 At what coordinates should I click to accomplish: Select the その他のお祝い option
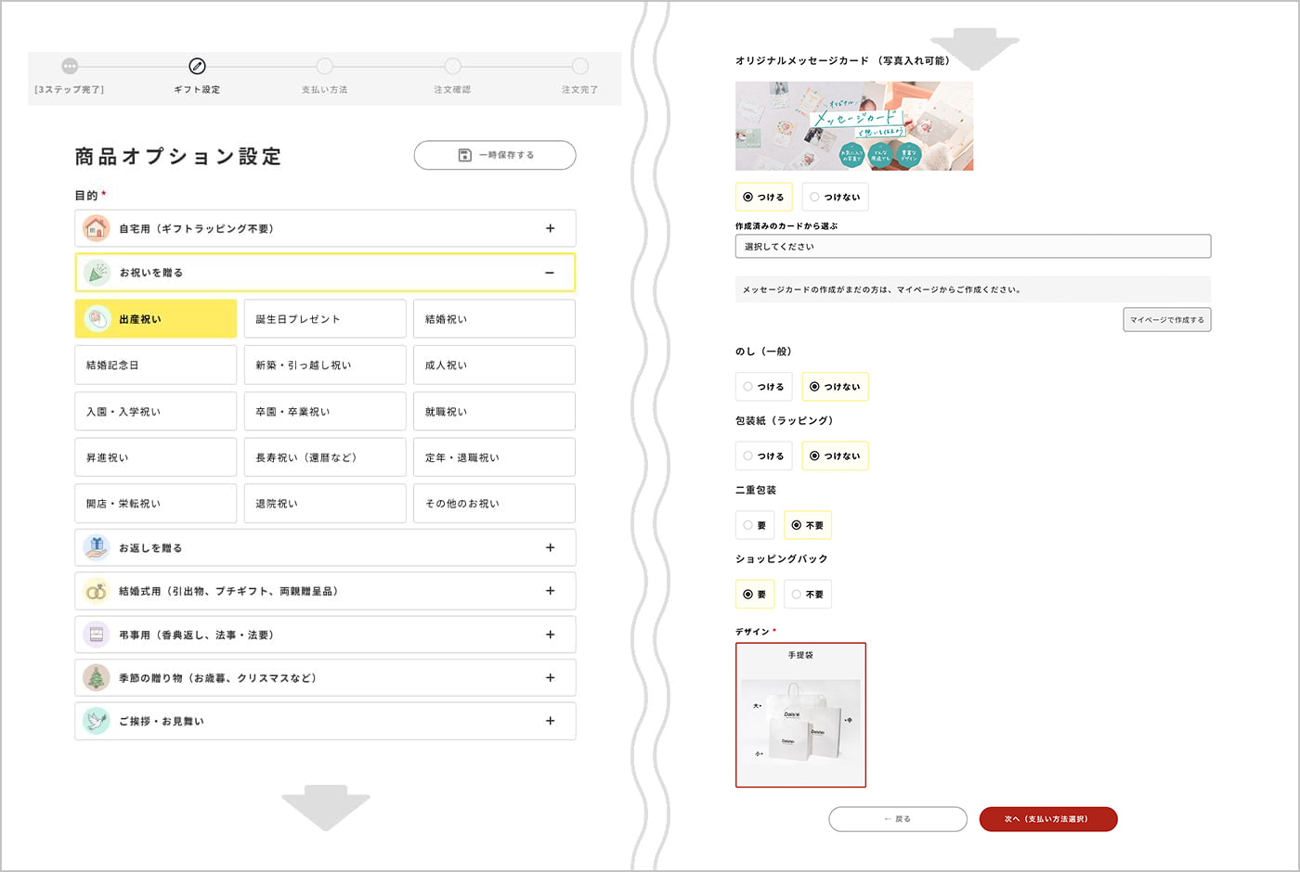494,504
